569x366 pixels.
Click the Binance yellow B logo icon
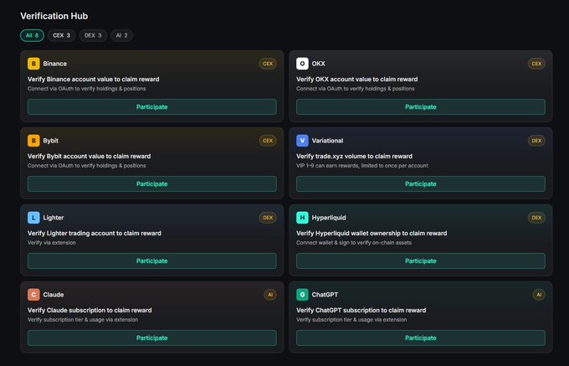[x=33, y=64]
